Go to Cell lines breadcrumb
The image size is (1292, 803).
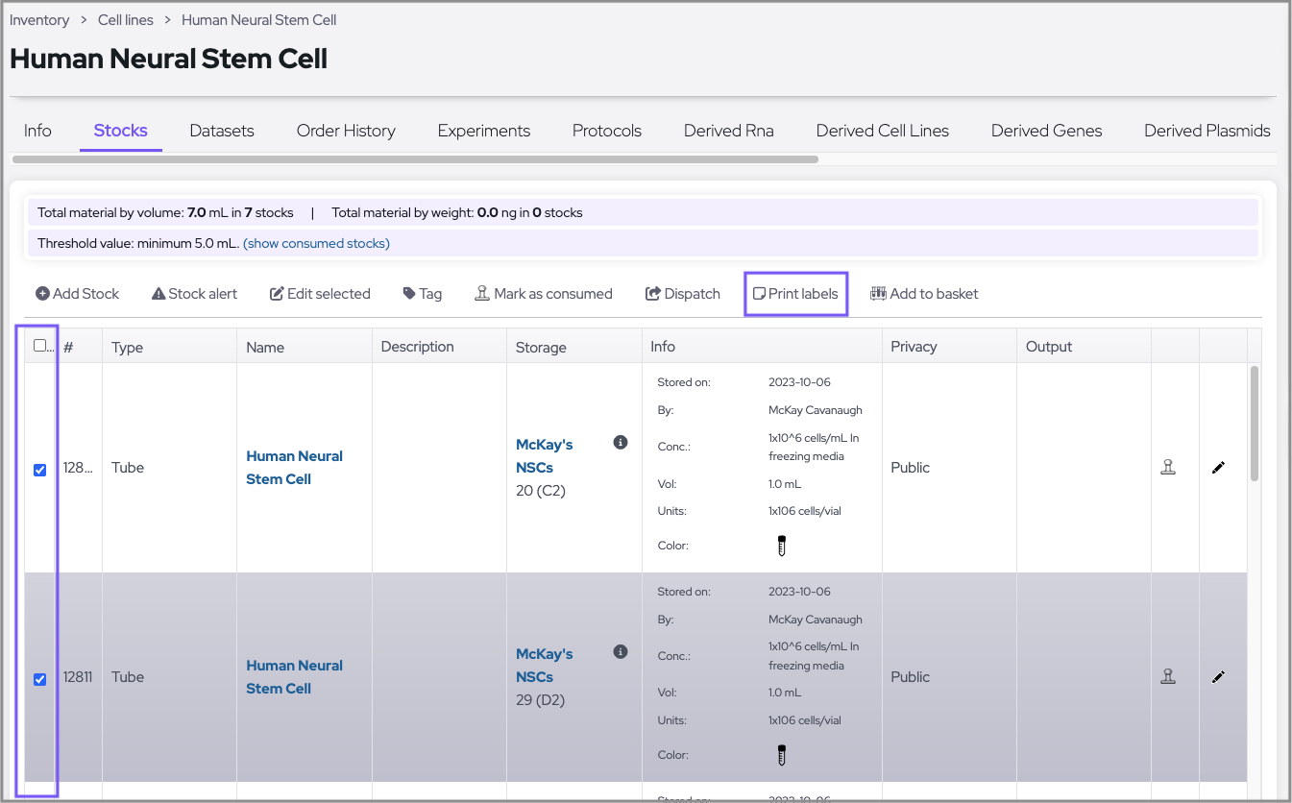click(127, 20)
